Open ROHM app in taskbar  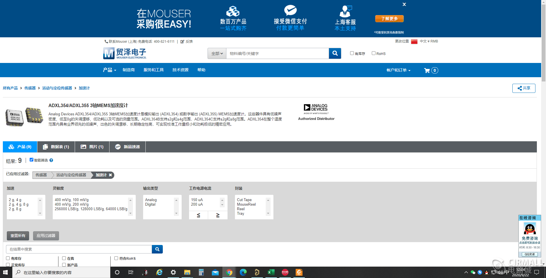[x=285, y=272]
